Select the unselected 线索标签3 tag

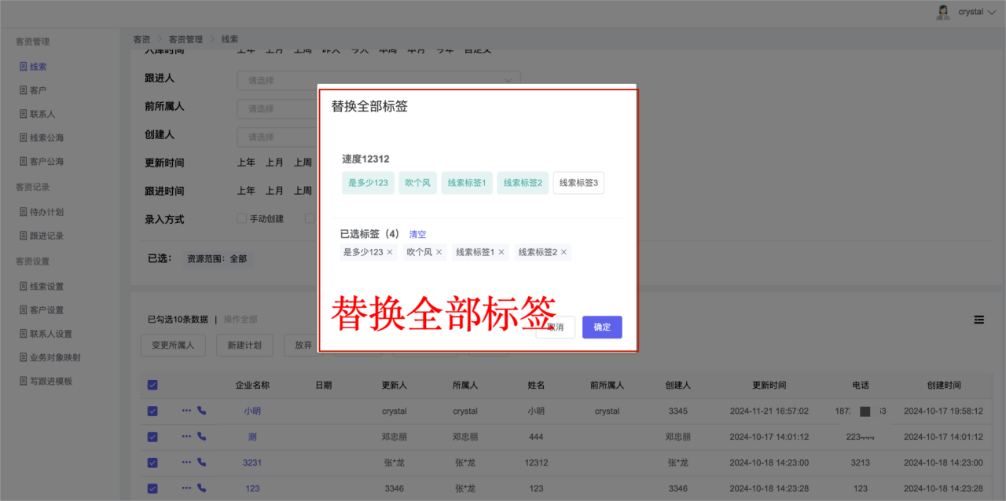click(578, 183)
